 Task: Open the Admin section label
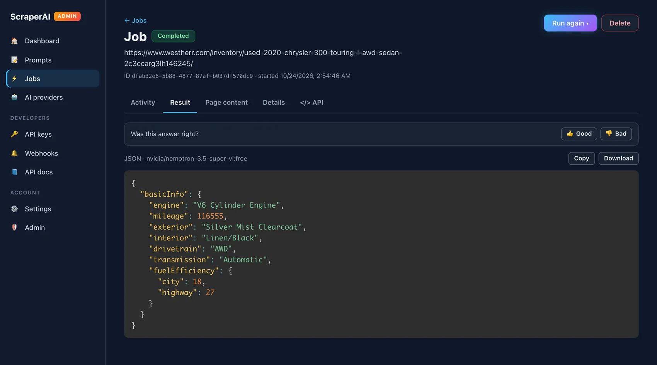click(x=35, y=228)
